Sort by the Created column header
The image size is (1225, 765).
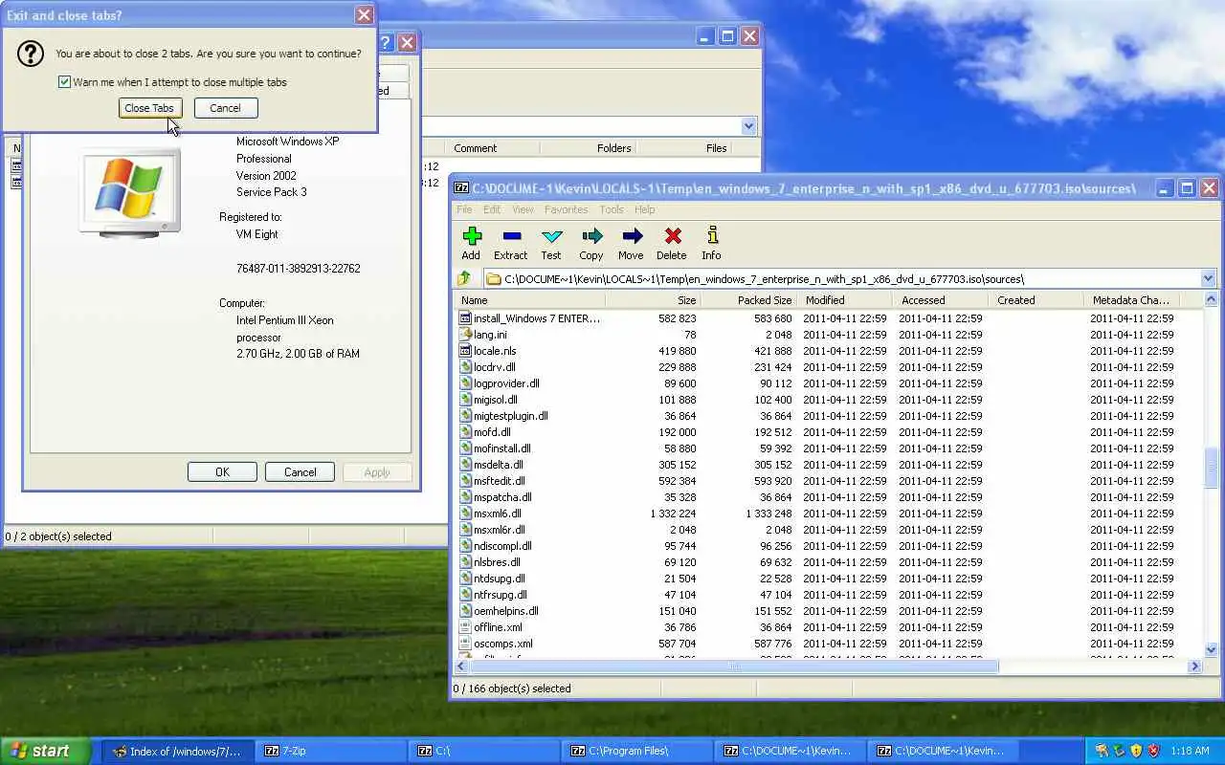pos(1037,300)
